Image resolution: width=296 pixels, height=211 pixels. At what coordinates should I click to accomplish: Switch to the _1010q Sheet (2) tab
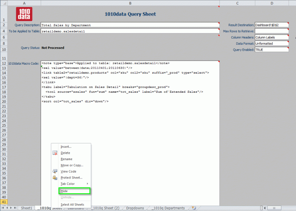106,208
